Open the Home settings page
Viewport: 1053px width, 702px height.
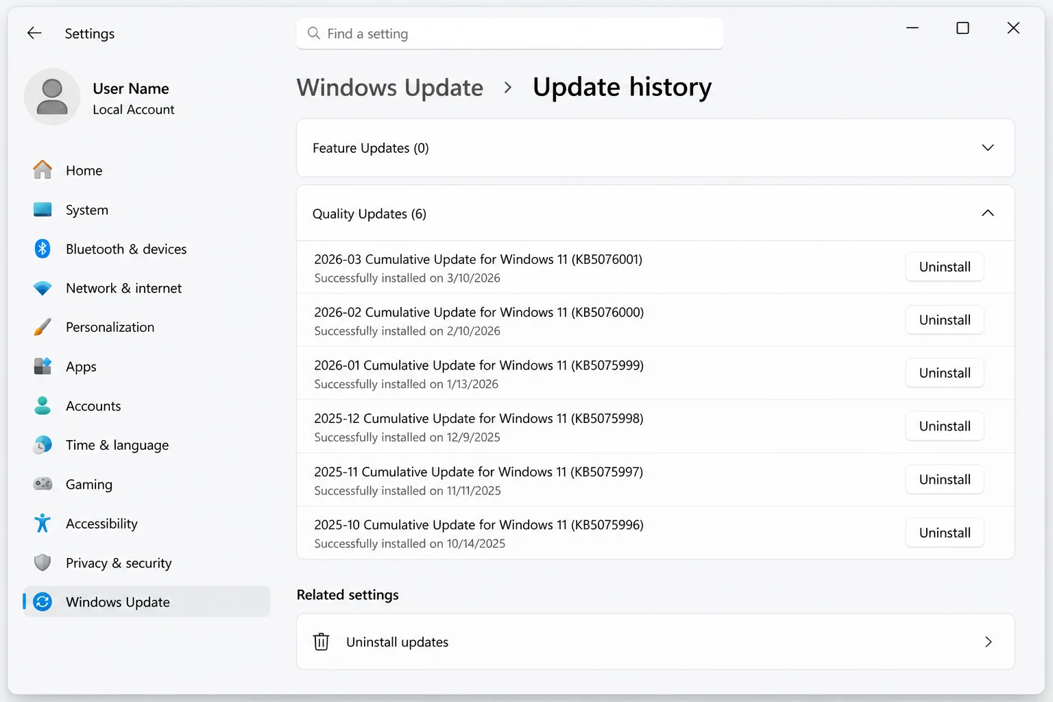pos(147,170)
